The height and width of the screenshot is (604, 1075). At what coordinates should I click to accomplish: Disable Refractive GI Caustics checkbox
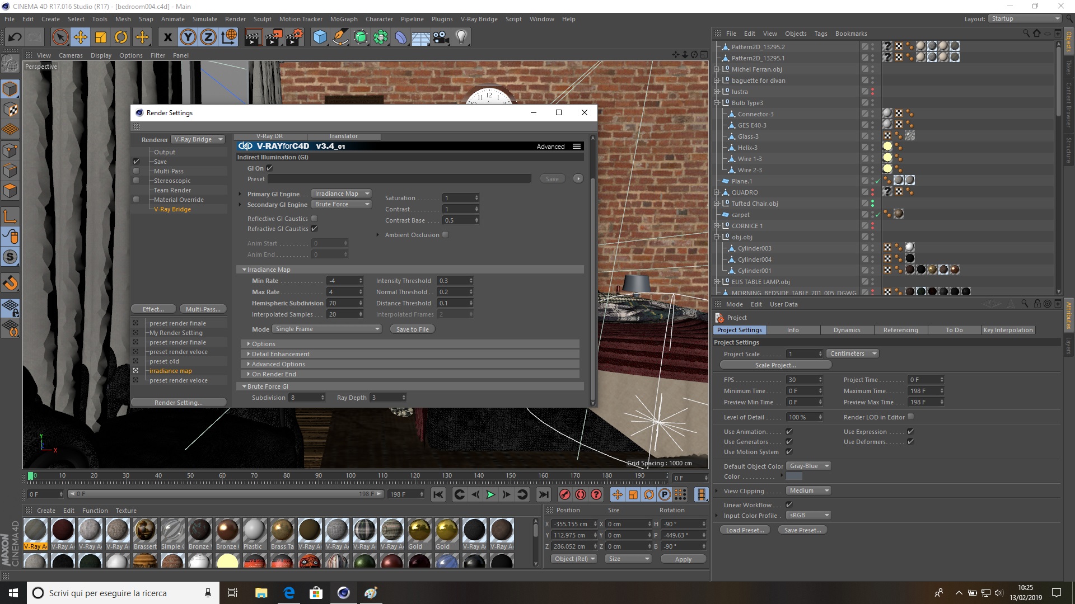click(314, 229)
